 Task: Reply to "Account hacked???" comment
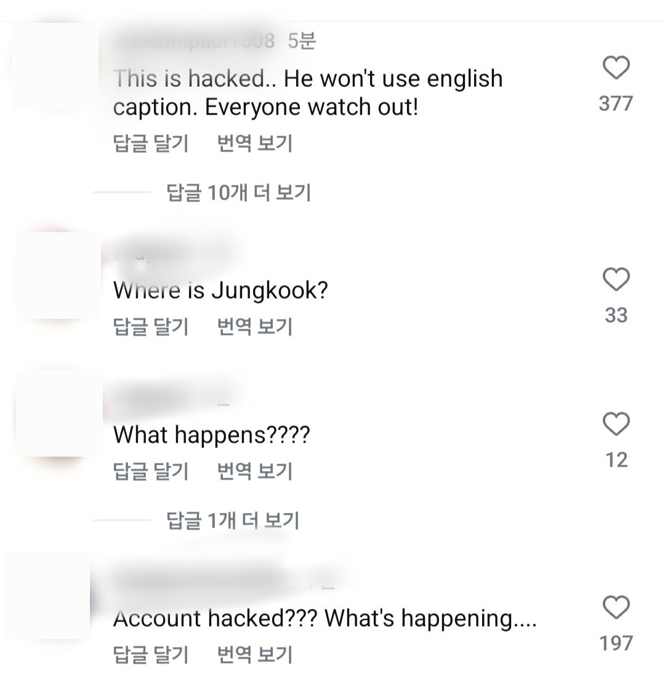(x=151, y=654)
